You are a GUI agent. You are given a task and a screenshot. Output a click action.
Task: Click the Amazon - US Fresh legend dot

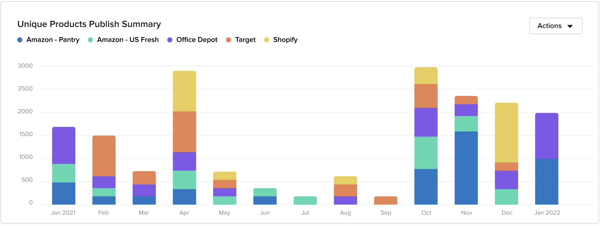coord(90,40)
